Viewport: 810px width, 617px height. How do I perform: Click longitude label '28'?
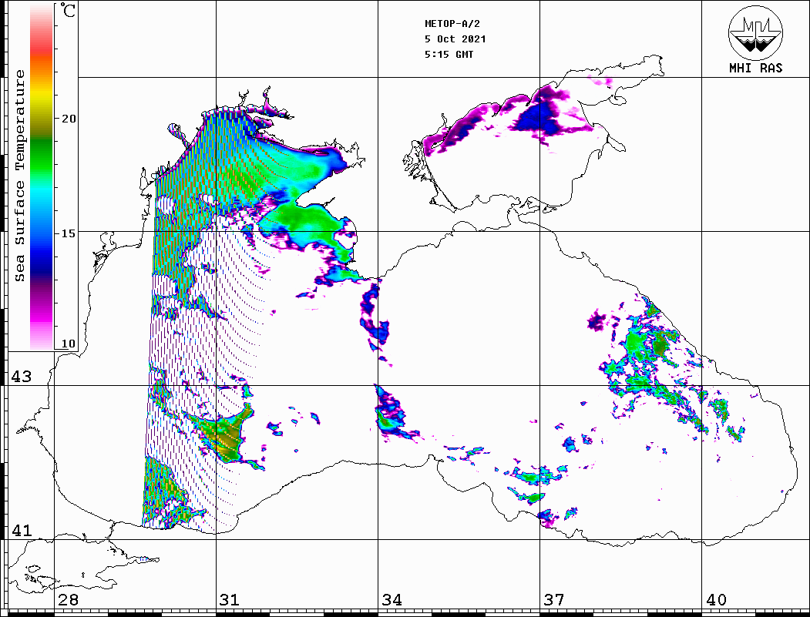[69, 600]
